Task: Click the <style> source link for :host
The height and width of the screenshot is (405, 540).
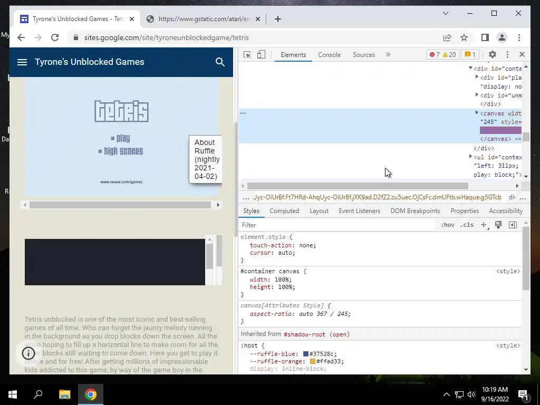Action: [x=508, y=345]
